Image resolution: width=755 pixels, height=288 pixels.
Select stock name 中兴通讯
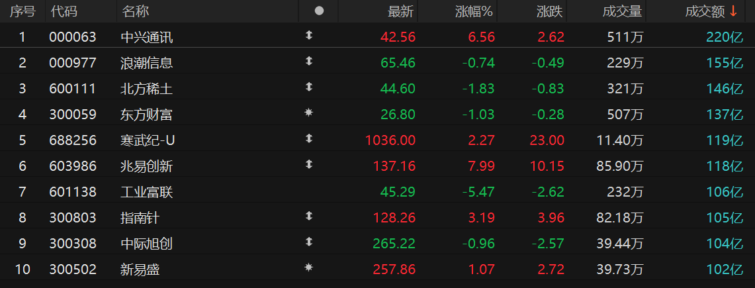click(x=147, y=38)
